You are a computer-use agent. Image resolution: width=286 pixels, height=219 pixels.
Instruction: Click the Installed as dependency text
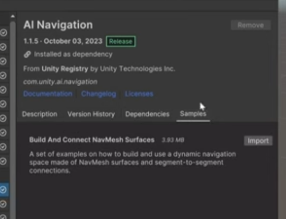point(73,54)
